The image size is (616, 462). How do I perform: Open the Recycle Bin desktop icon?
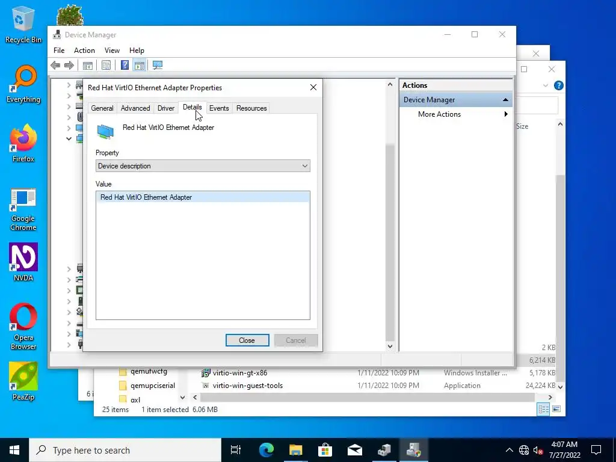[x=23, y=24]
